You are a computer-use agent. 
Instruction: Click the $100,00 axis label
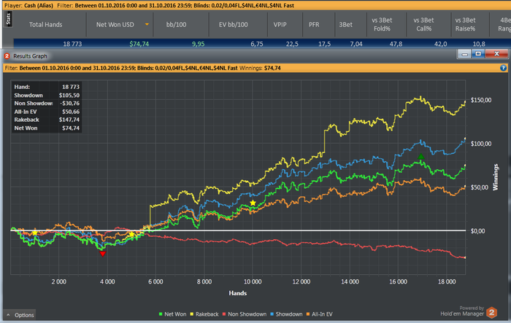[x=481, y=144]
